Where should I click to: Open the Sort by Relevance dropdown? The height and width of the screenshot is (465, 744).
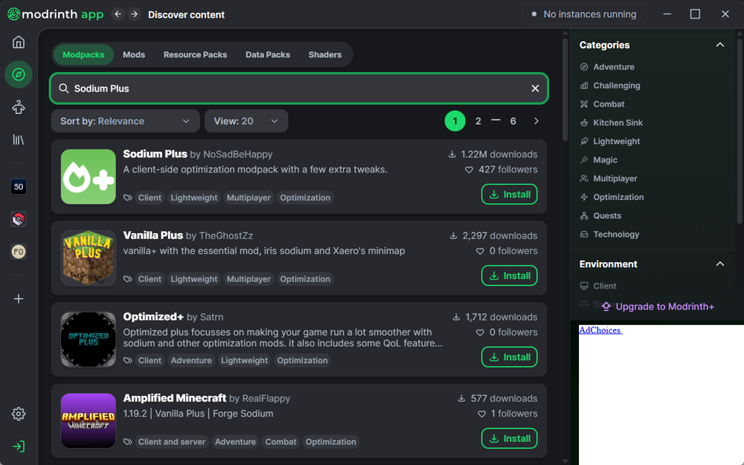click(x=124, y=121)
